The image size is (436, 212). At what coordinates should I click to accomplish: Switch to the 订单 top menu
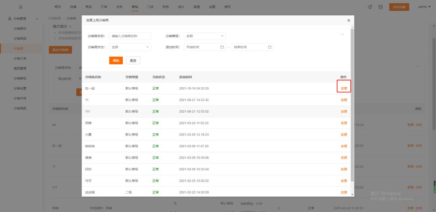click(104, 7)
